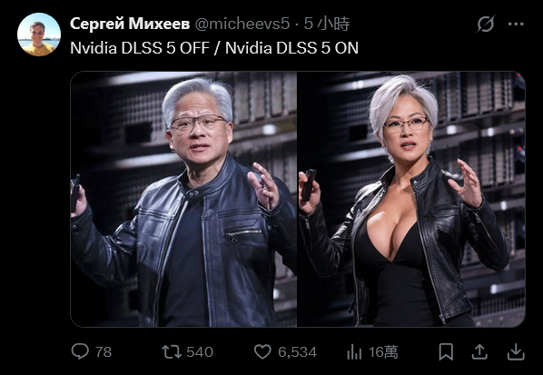Click the reply speech bubble icon

[80, 351]
